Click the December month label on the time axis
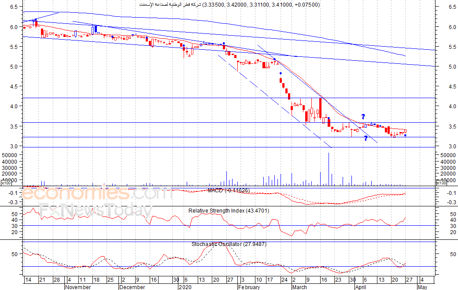 point(132,287)
